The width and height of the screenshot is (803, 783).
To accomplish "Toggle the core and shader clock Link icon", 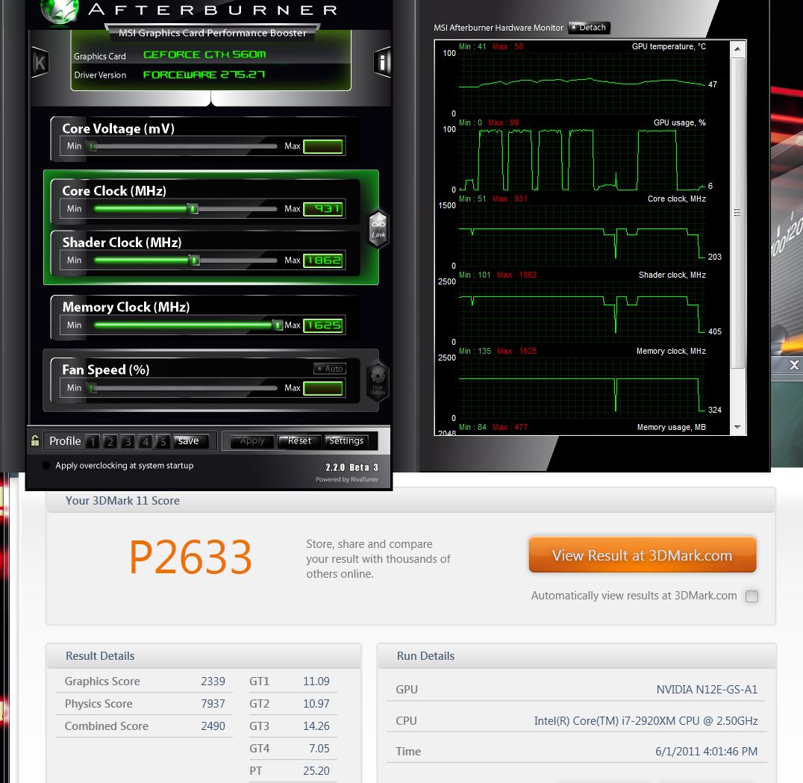I will pos(378,229).
